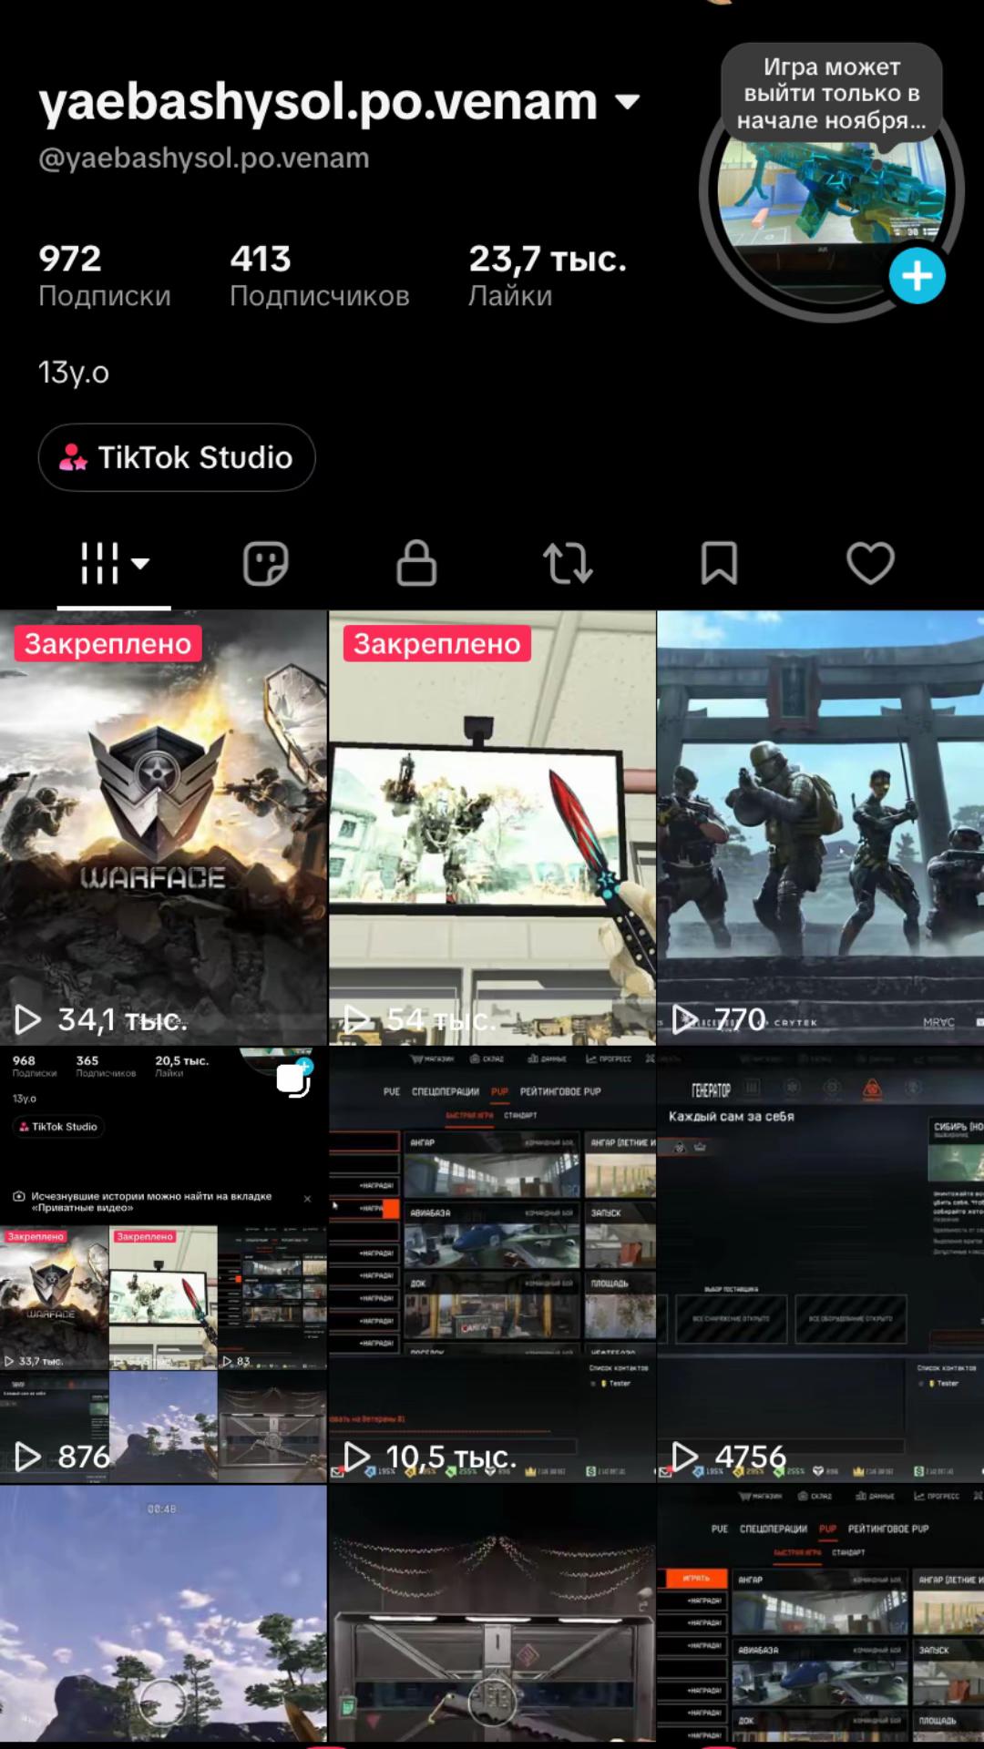The height and width of the screenshot is (1749, 984).
Task: Open TikTok Studio
Action: (x=177, y=457)
